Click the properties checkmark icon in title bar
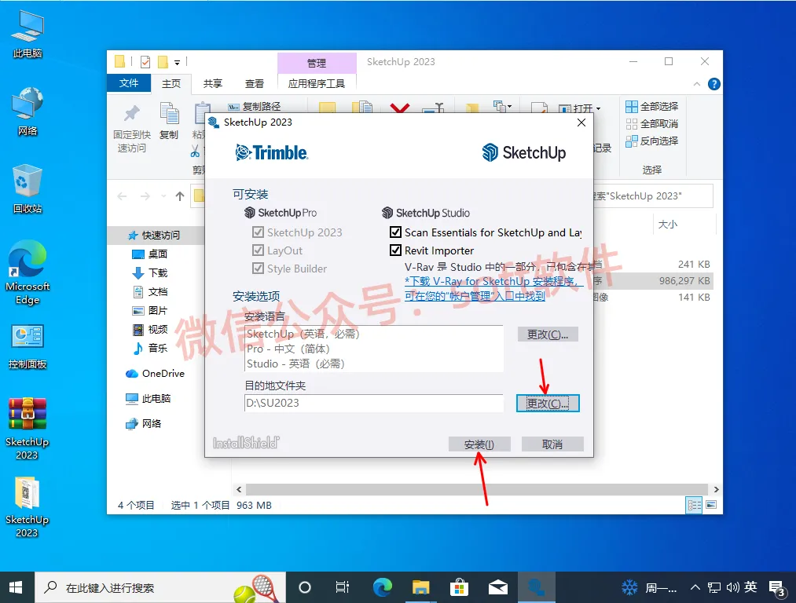 click(145, 62)
